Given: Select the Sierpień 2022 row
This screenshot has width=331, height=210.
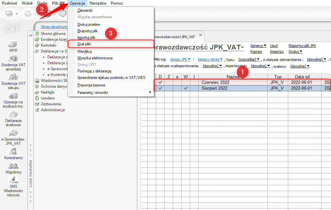Looking at the screenshot, I should [x=242, y=88].
